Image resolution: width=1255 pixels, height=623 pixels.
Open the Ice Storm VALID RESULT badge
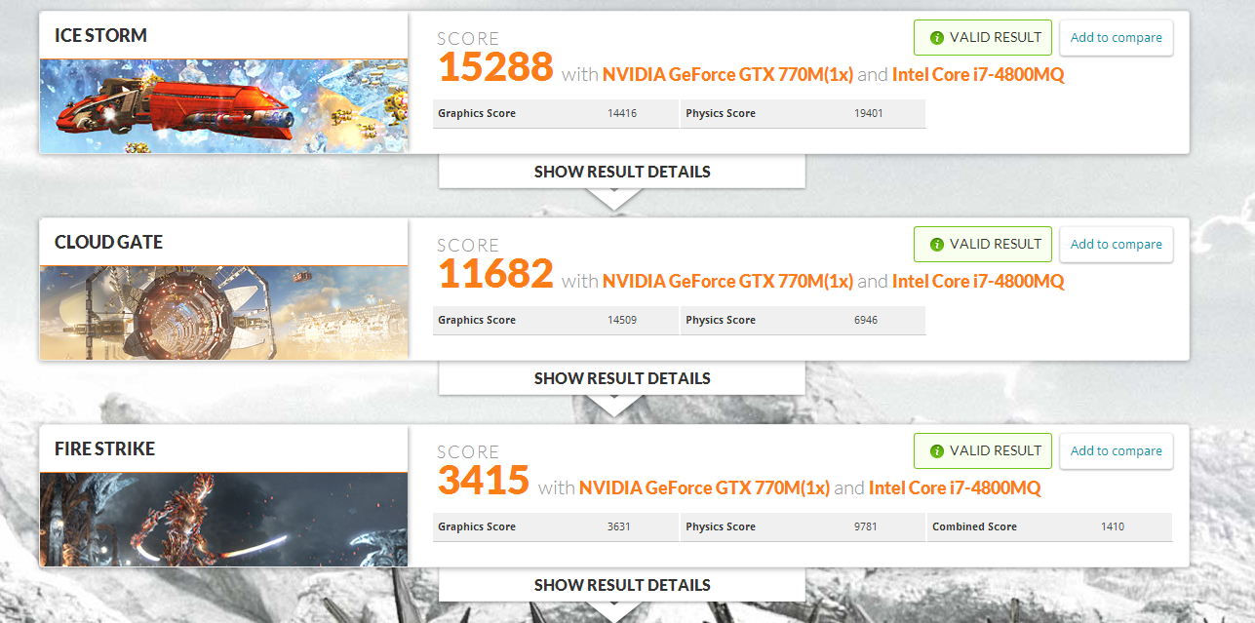tap(983, 38)
